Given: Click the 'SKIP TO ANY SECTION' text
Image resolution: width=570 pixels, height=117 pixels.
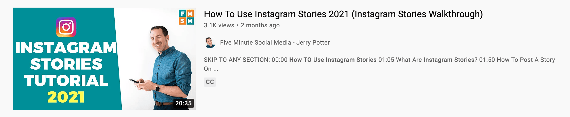Looking at the screenshot, I should [237, 60].
